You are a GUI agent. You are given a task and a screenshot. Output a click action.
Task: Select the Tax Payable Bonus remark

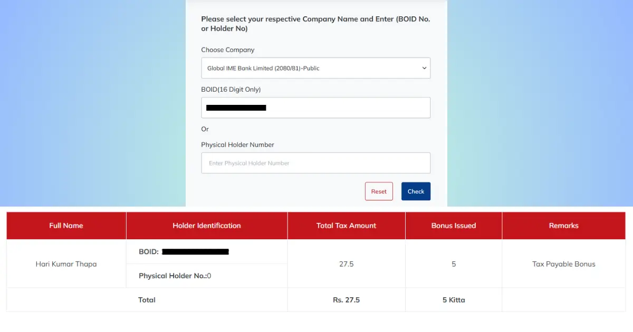563,263
